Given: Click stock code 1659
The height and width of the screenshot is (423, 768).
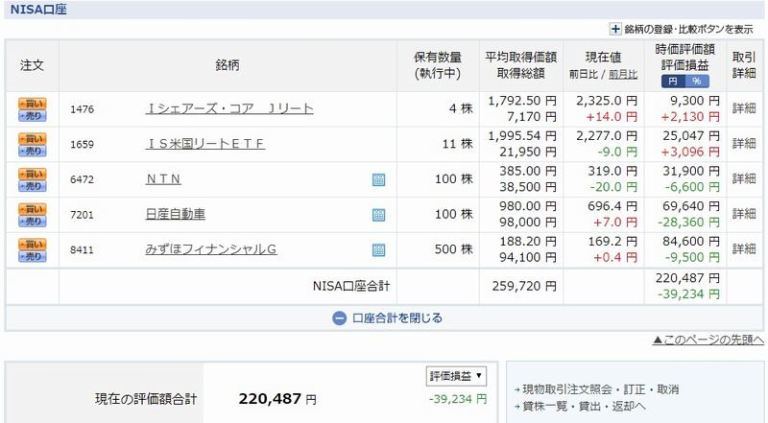Looking at the screenshot, I should [82, 145].
